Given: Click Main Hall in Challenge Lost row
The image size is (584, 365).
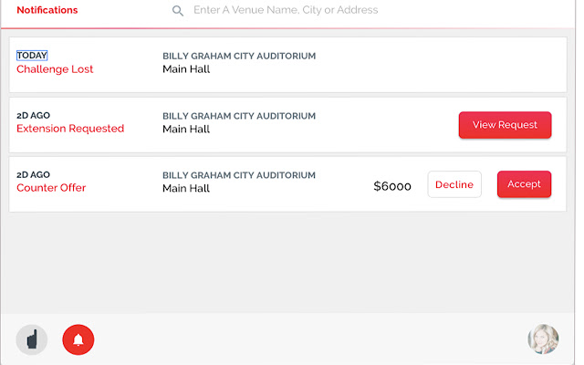Looking at the screenshot, I should pos(186,69).
